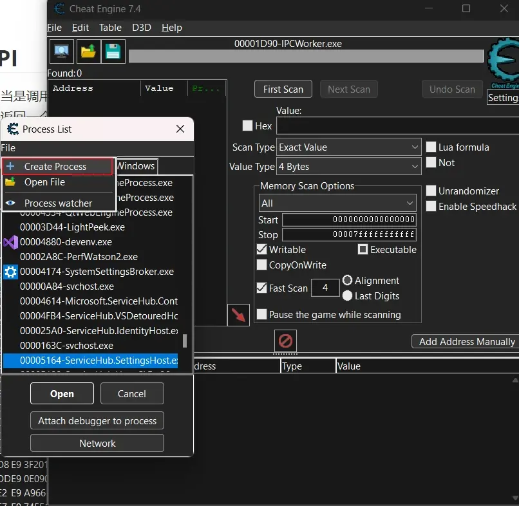Choose Open File menu entry
The width and height of the screenshot is (519, 506).
[57, 182]
